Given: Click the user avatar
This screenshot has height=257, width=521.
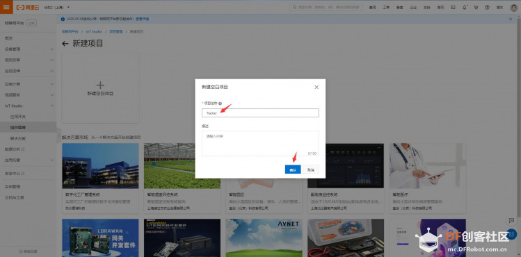Looking at the screenshot, I should click(x=513, y=8).
